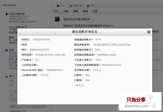
Task: Switch to the 故障诊断 tab
Action: [76, 6]
